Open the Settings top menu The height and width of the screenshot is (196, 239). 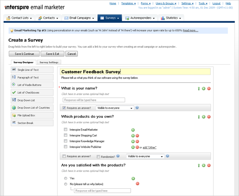[x=187, y=3]
